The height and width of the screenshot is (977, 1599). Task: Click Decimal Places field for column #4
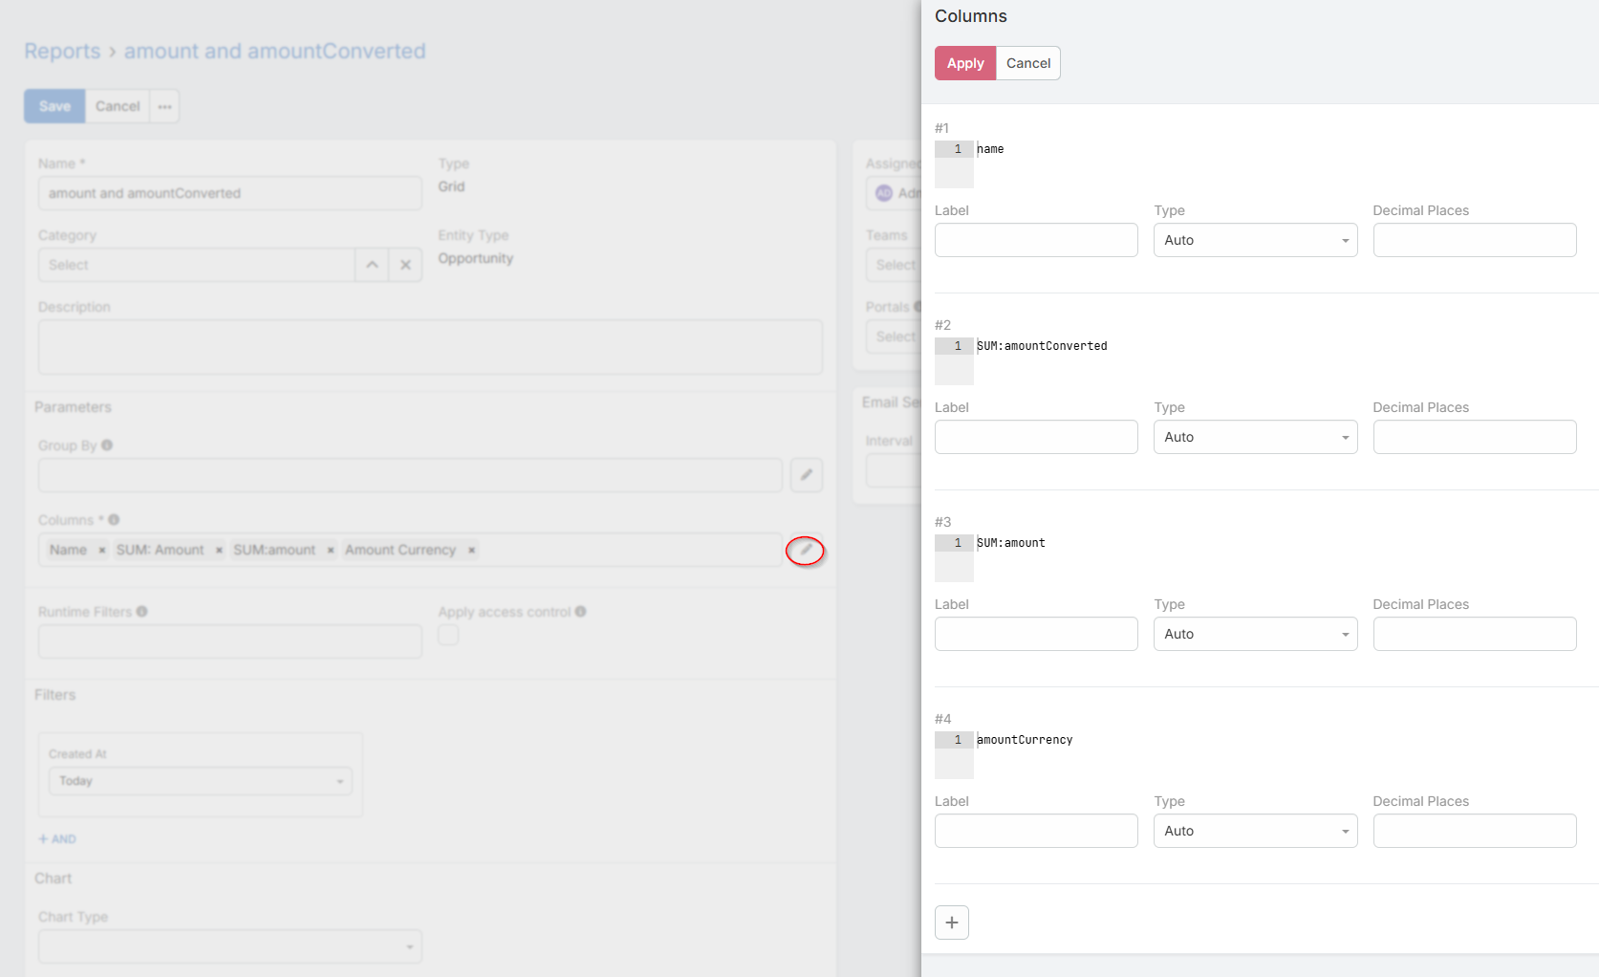1474,831
